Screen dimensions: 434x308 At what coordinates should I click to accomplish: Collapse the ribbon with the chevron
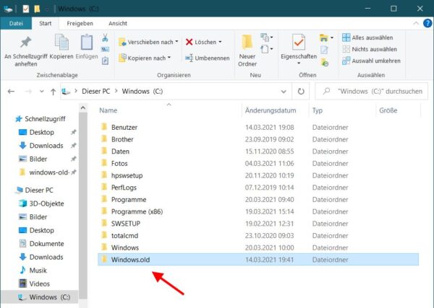pyautogui.click(x=416, y=24)
